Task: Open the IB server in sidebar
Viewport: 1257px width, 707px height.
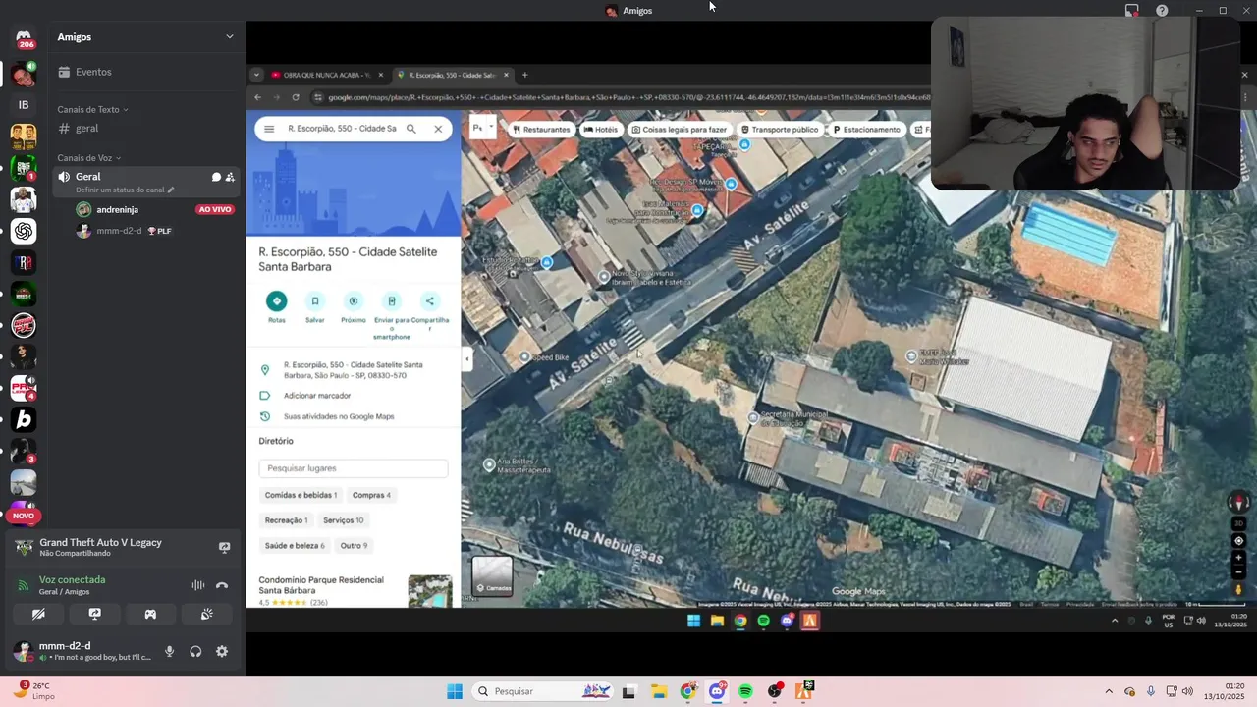Action: (x=24, y=105)
